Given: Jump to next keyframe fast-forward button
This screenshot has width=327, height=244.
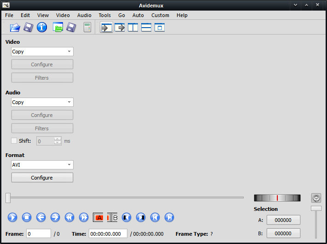Looking at the screenshot, I should tap(84, 217).
